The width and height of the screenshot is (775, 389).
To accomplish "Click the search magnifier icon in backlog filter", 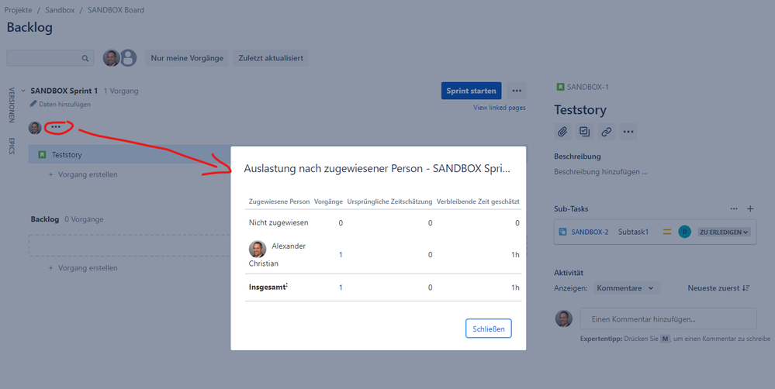I will click(85, 58).
